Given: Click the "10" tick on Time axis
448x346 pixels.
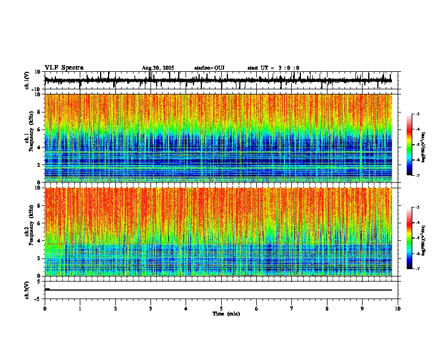Looking at the screenshot, I should [x=398, y=309].
